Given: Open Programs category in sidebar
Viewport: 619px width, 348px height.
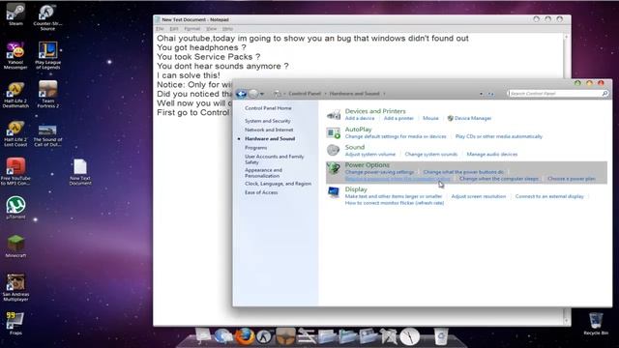Looking at the screenshot, I should pyautogui.click(x=255, y=148).
